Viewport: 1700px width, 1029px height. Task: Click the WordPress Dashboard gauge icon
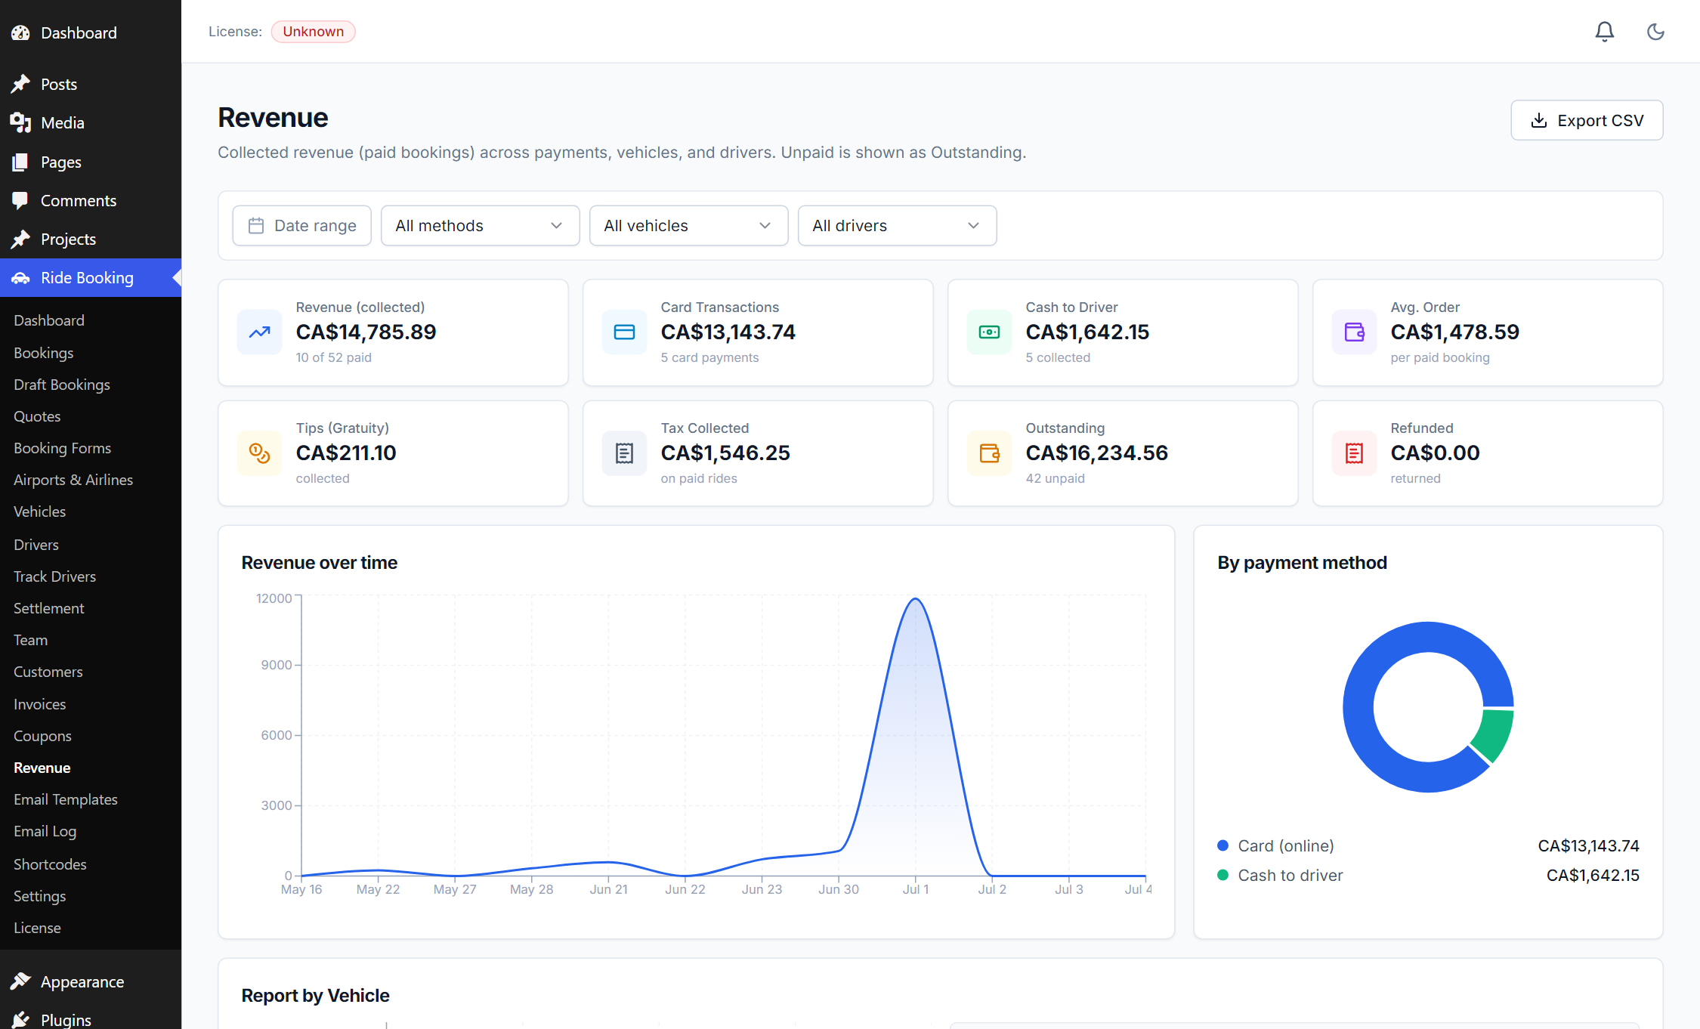click(20, 33)
